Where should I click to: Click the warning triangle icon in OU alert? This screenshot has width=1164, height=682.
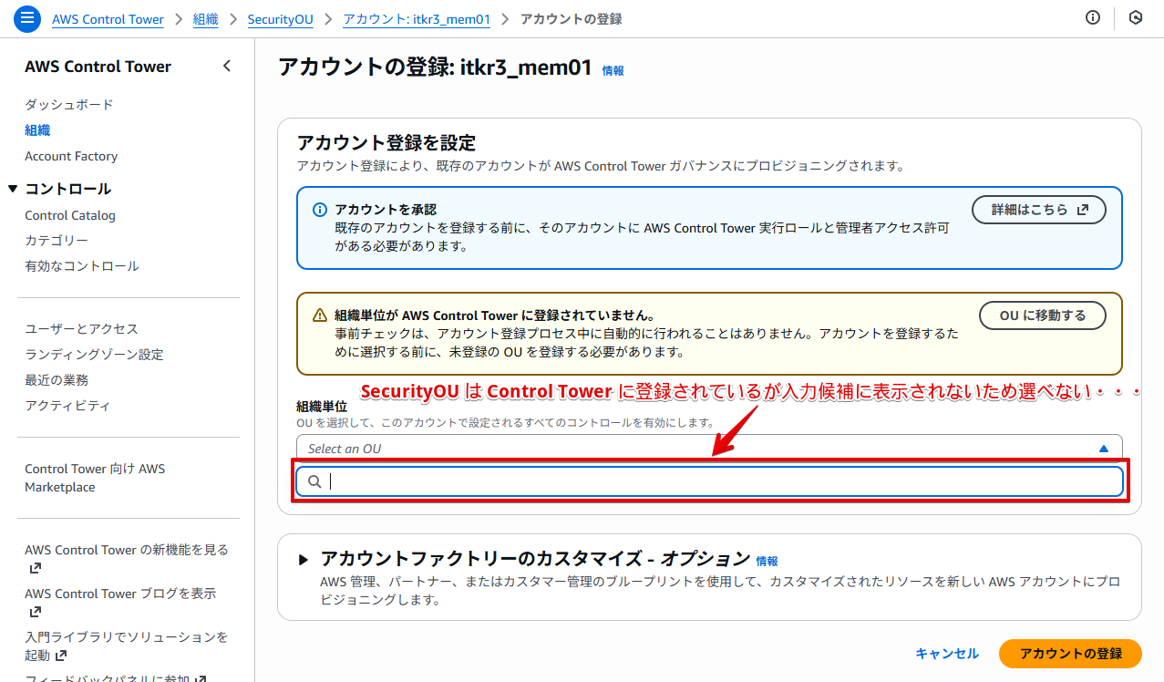coord(320,315)
